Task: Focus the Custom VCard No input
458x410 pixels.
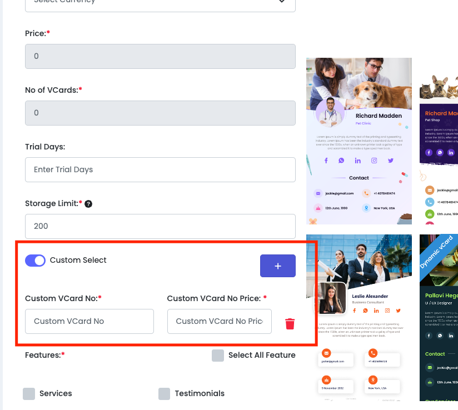Action: point(89,321)
